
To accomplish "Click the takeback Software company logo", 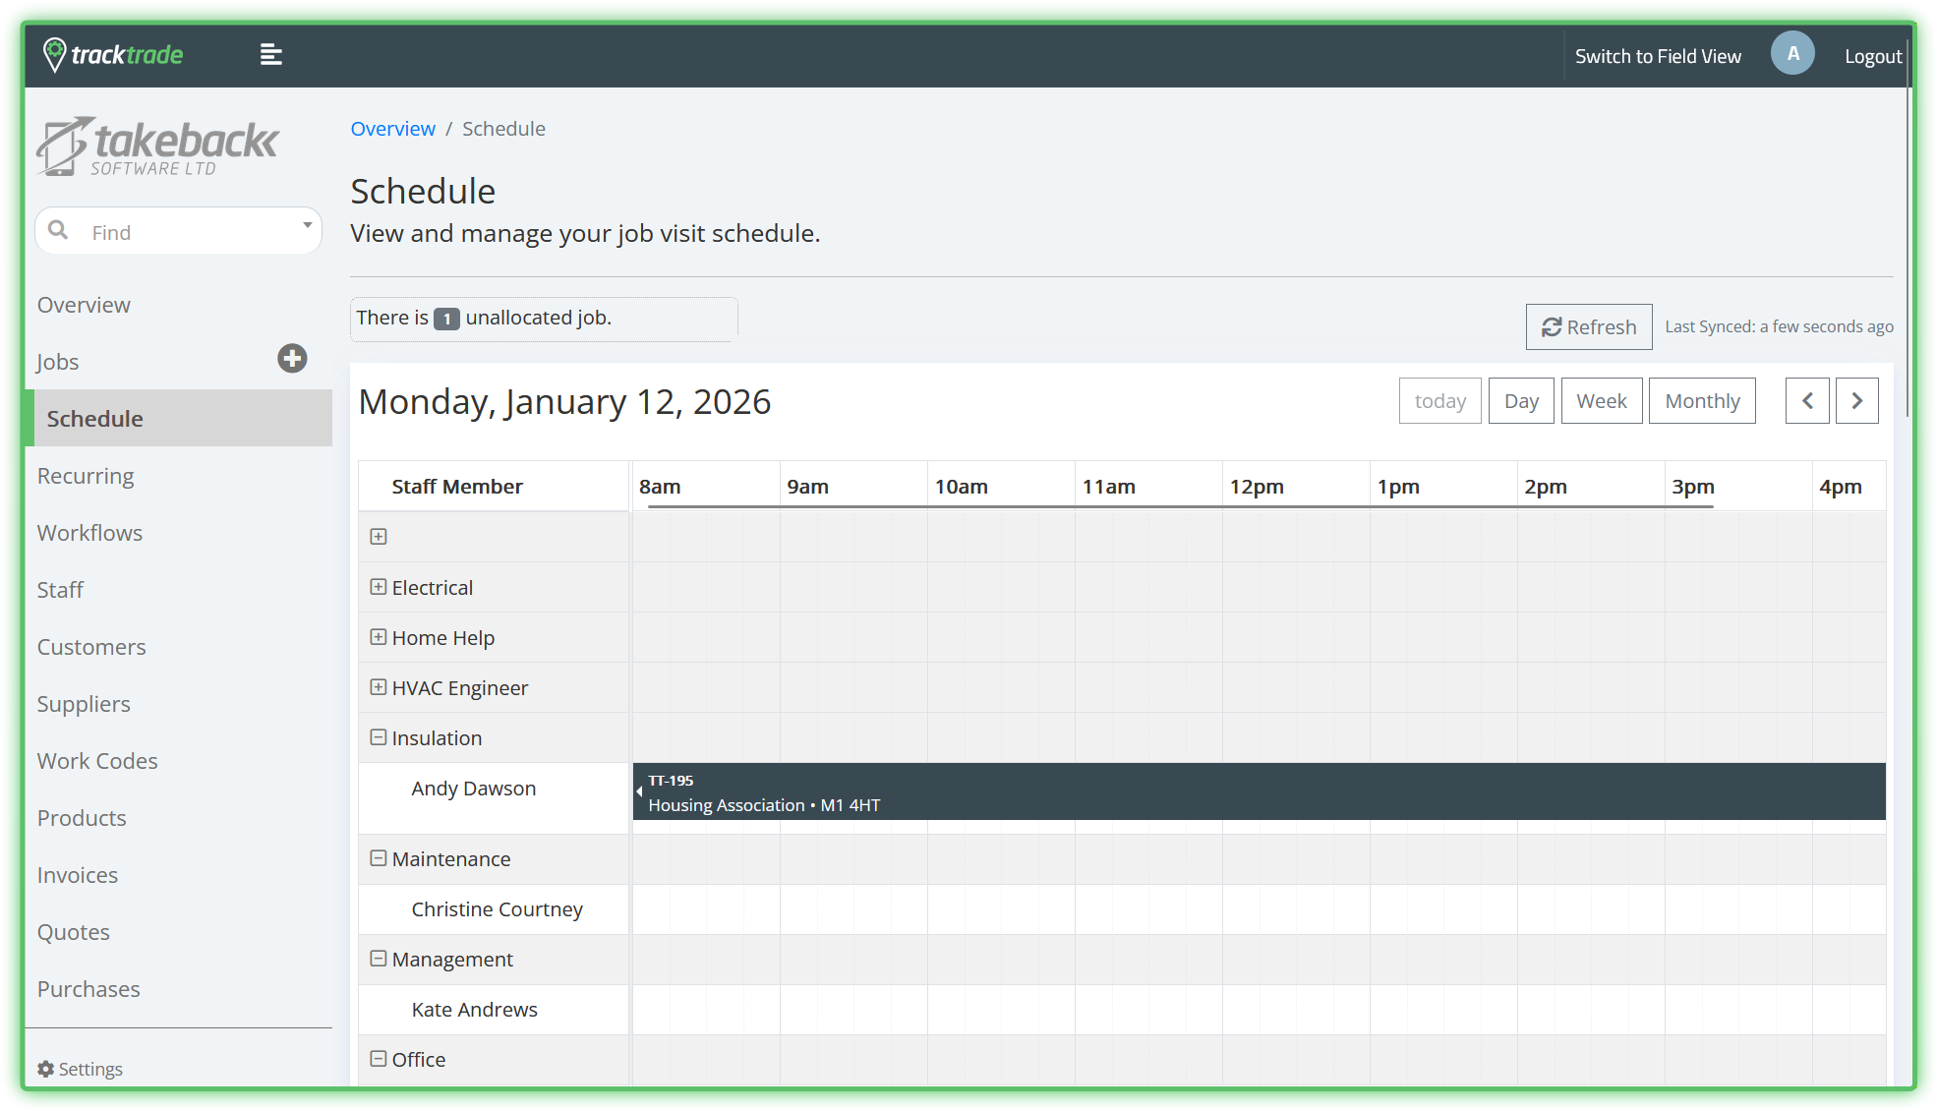I will (157, 147).
